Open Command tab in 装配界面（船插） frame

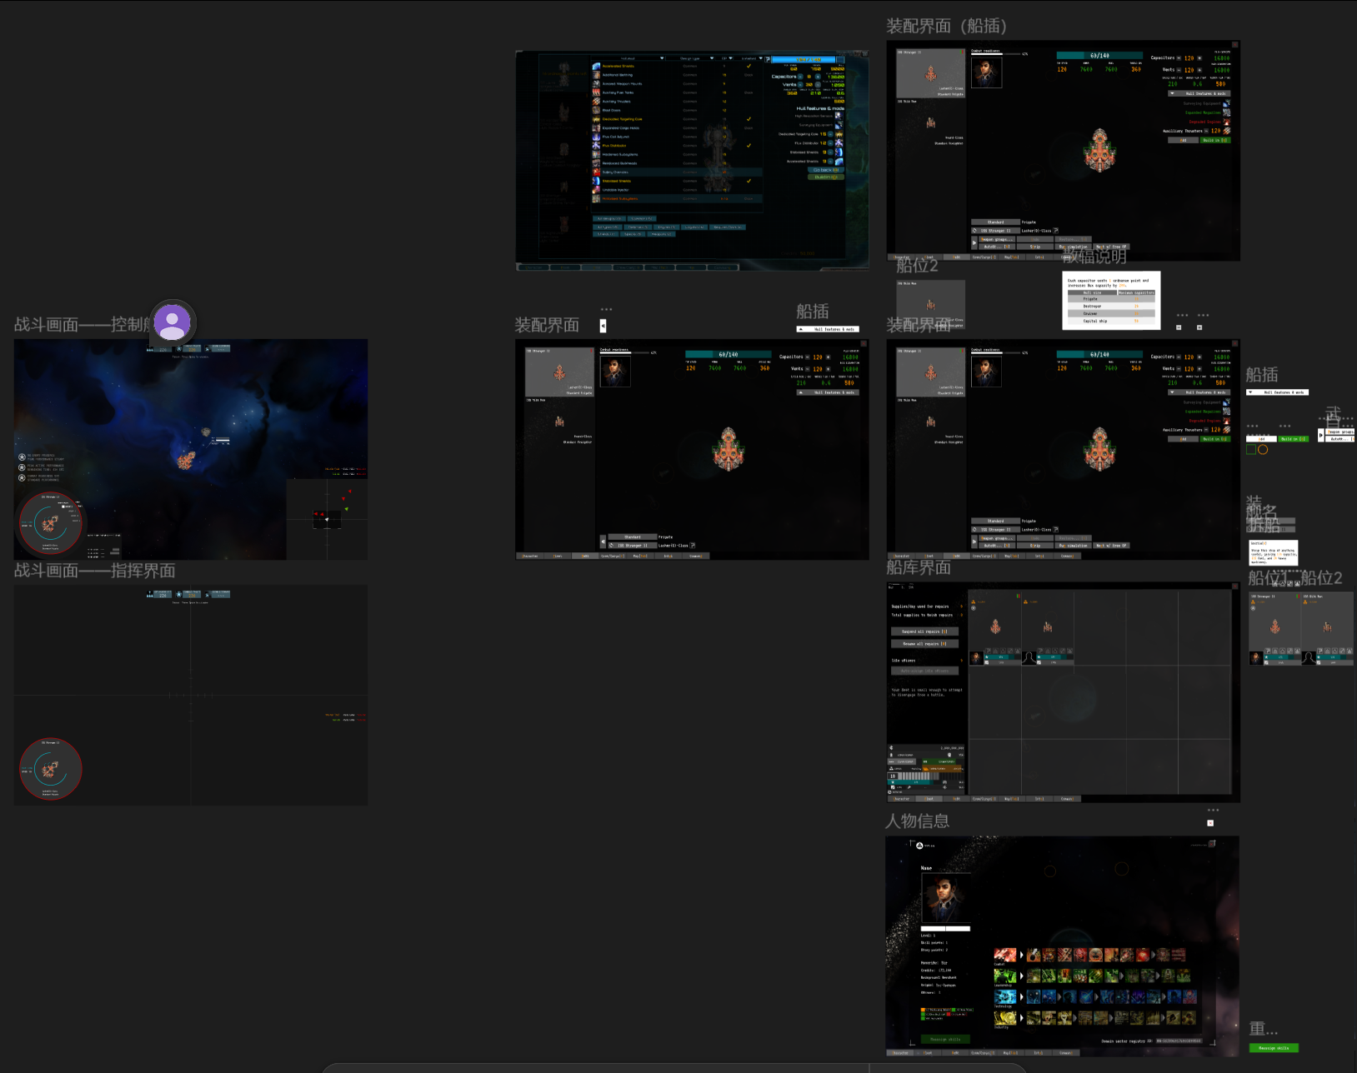(x=1067, y=257)
